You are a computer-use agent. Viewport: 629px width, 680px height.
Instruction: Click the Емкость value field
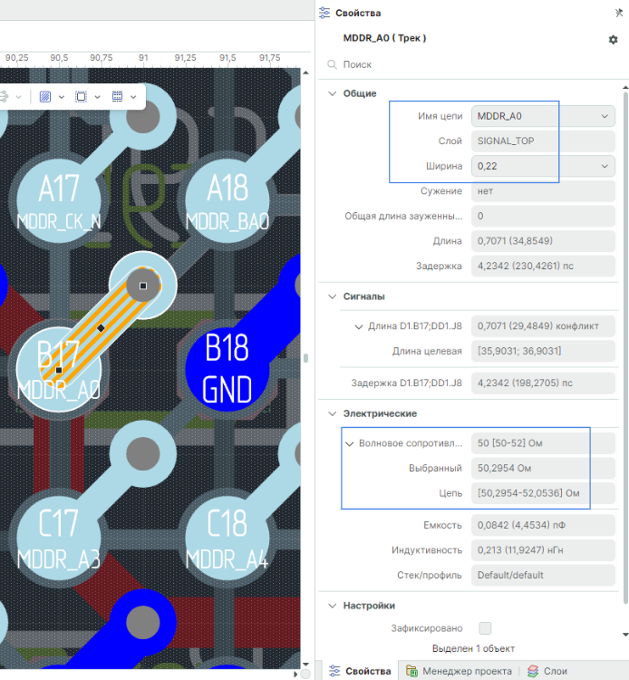click(543, 525)
